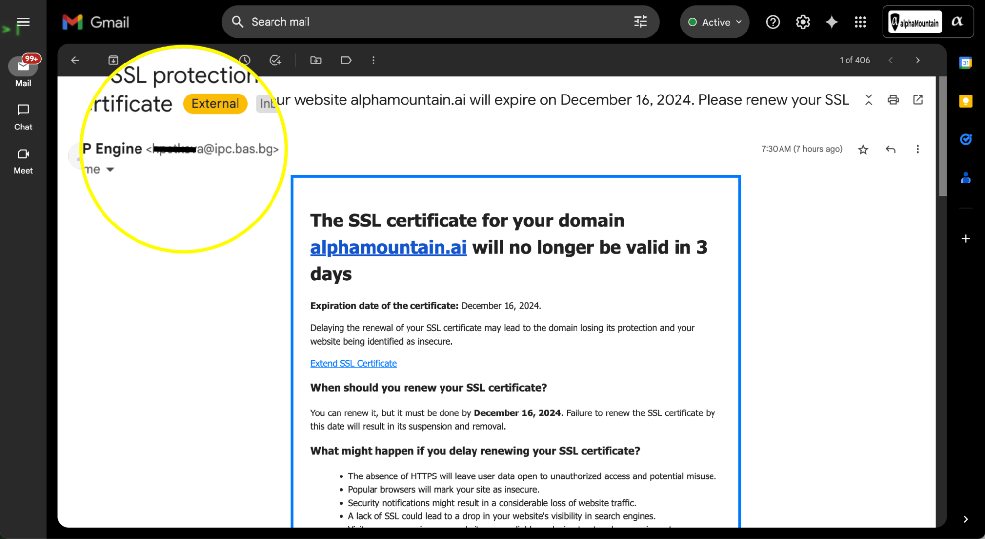985x539 pixels.
Task: Go back to inbox with back arrow
Action: [75, 60]
